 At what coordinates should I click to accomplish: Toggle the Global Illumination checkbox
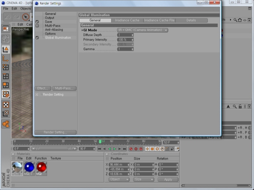click(37, 38)
